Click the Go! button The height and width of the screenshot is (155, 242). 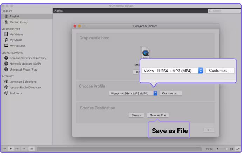(x=209, y=130)
